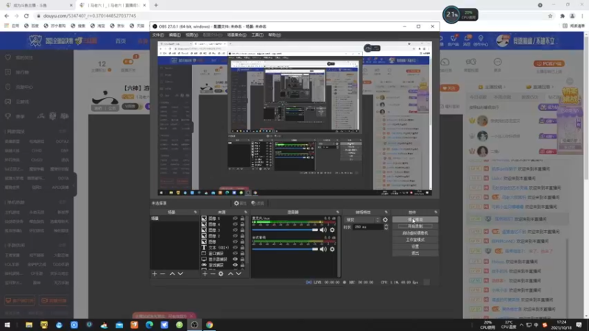Image resolution: width=589 pixels, height=331 pixels.
Task: Open OBS 文件 menu
Action: click(x=158, y=35)
